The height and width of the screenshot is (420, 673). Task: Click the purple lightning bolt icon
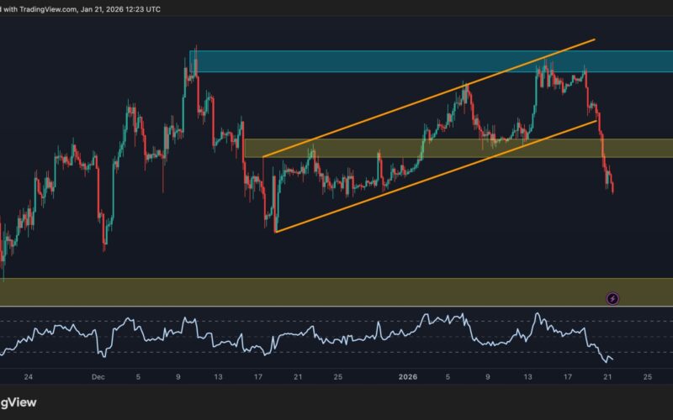pyautogui.click(x=612, y=298)
